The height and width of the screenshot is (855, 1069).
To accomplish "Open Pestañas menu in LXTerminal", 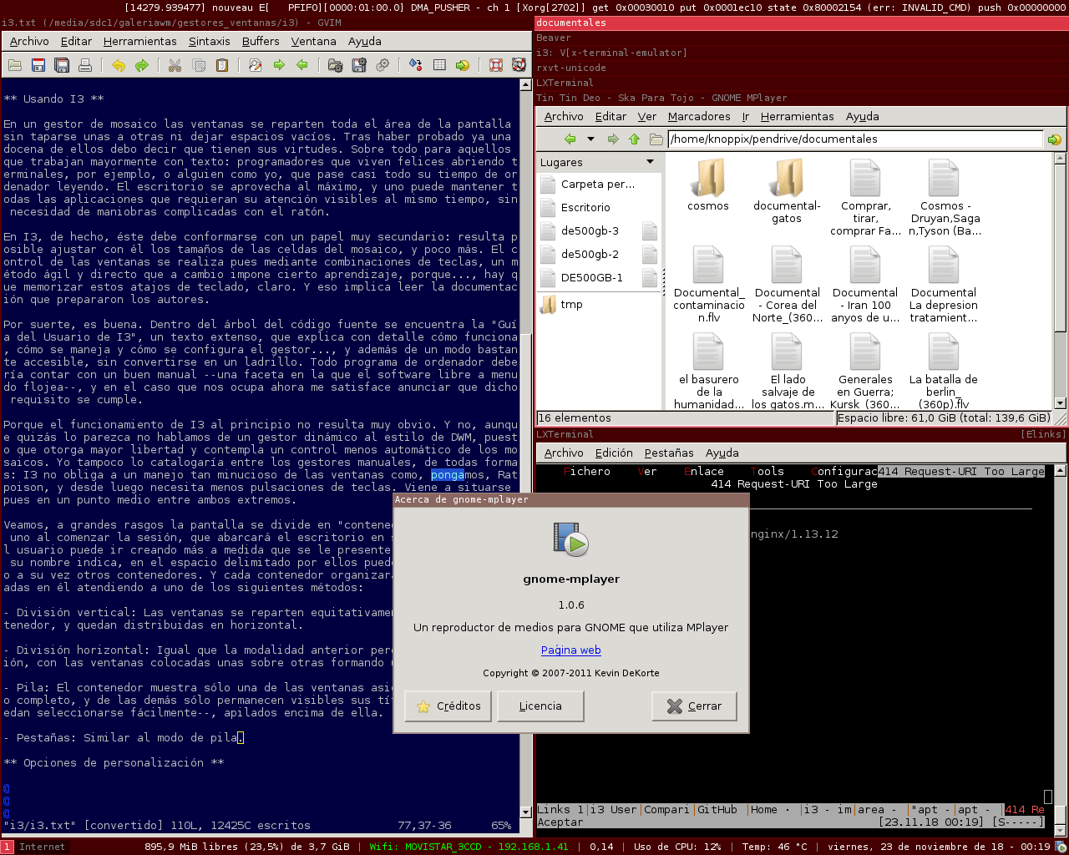I will tap(669, 453).
